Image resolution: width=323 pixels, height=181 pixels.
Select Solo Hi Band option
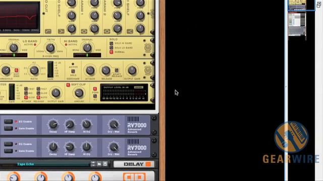(x=111, y=43)
